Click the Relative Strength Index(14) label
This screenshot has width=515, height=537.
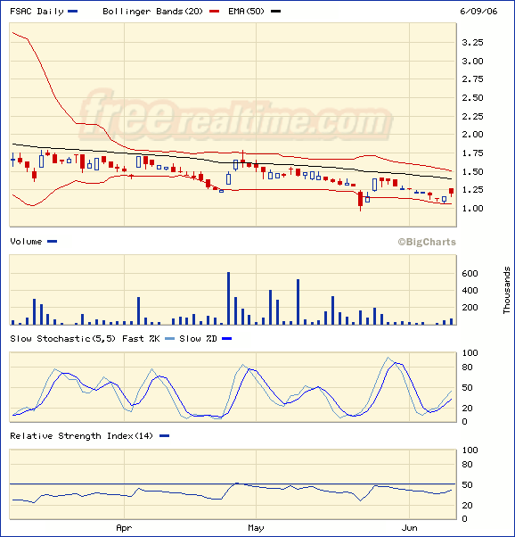pos(81,436)
